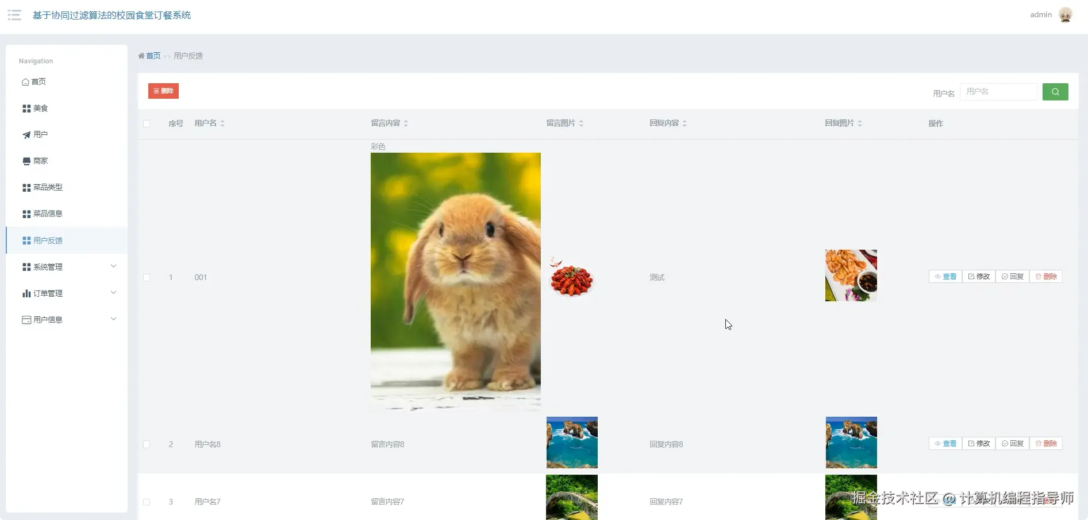1088x520 pixels.
Task: Click the 订单管理 bar chart icon
Action: tap(26, 293)
